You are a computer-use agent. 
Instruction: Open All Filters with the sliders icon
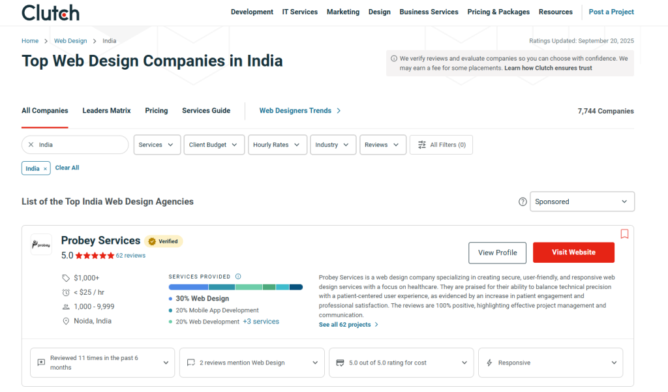point(441,145)
